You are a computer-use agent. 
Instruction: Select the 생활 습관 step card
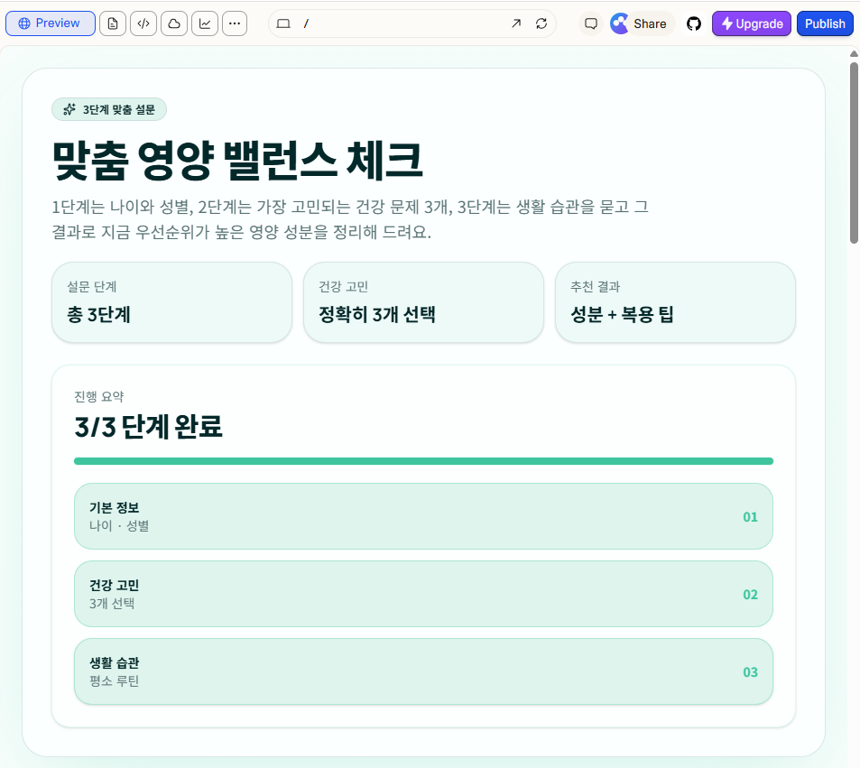[x=422, y=671]
